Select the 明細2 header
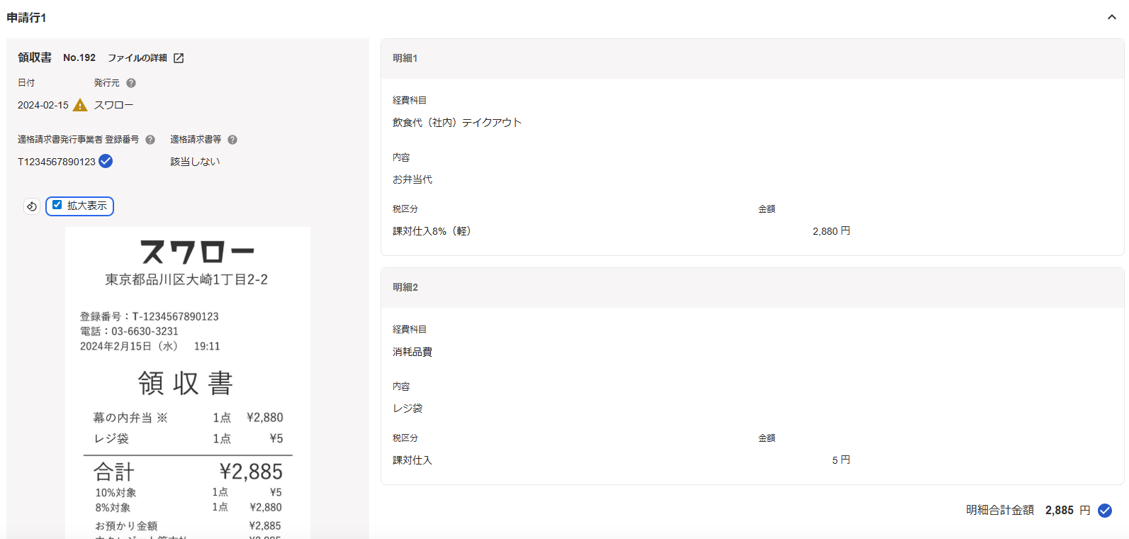 click(x=405, y=287)
